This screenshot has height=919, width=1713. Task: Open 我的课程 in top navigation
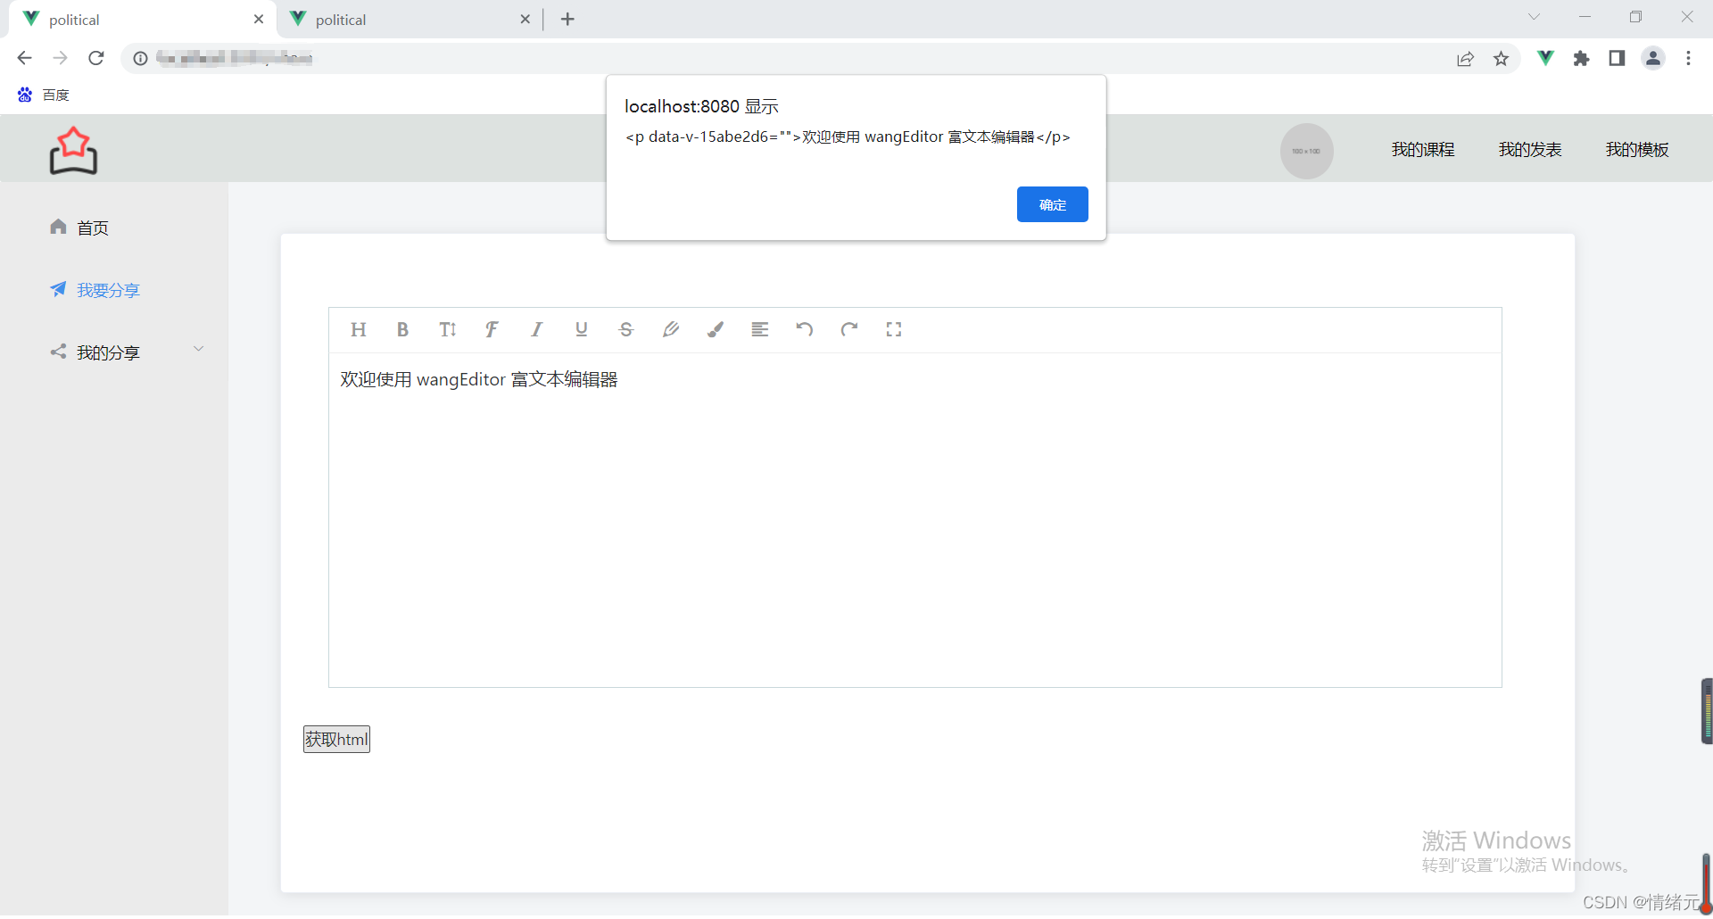[1423, 150]
